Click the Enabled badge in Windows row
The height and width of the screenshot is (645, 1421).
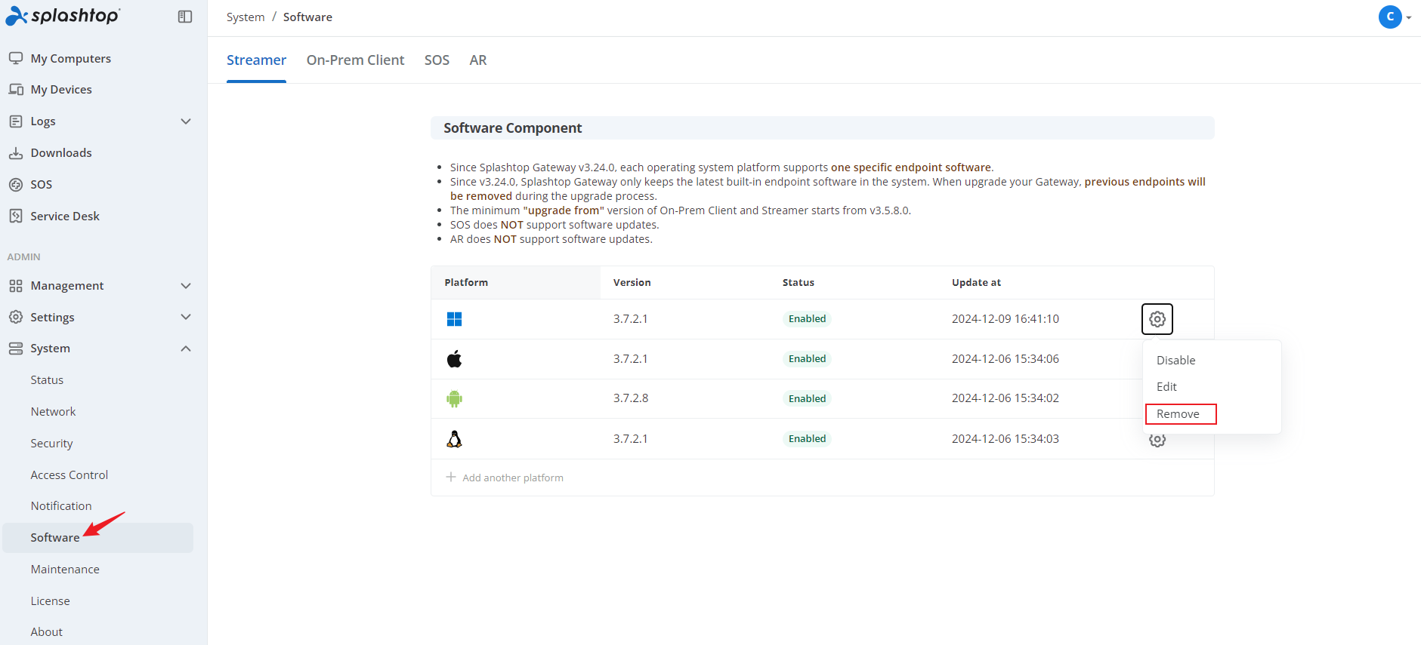807,319
